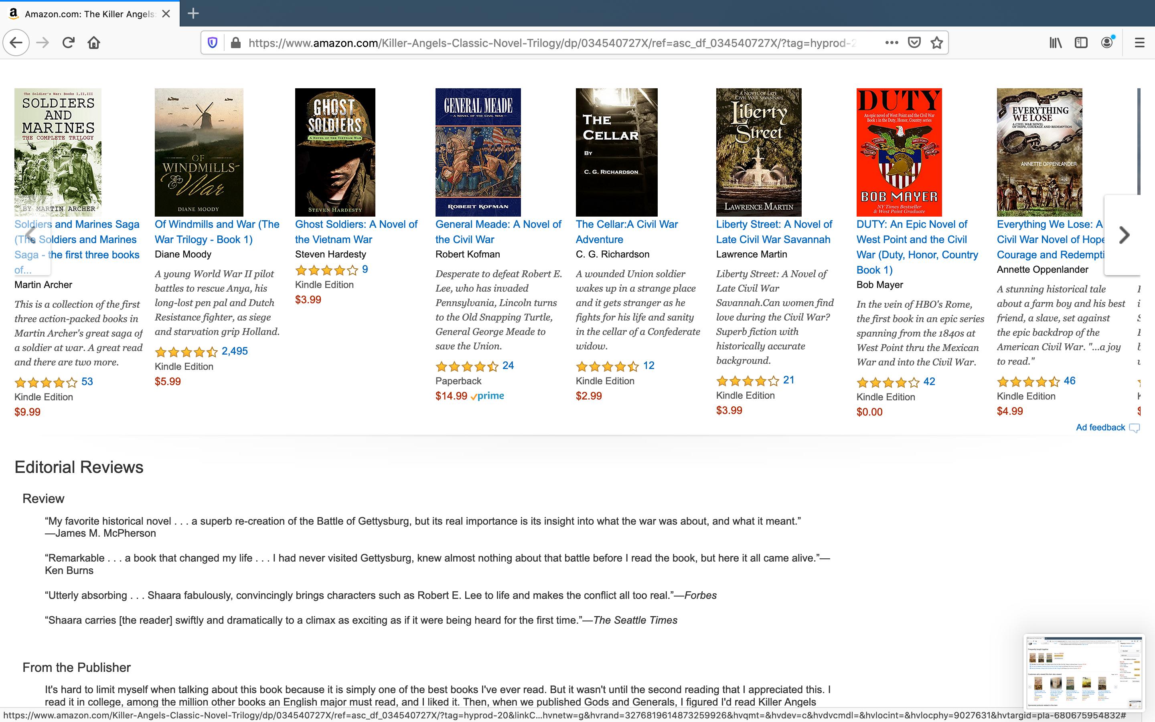
Task: Save page to Pocket
Action: 914,43
